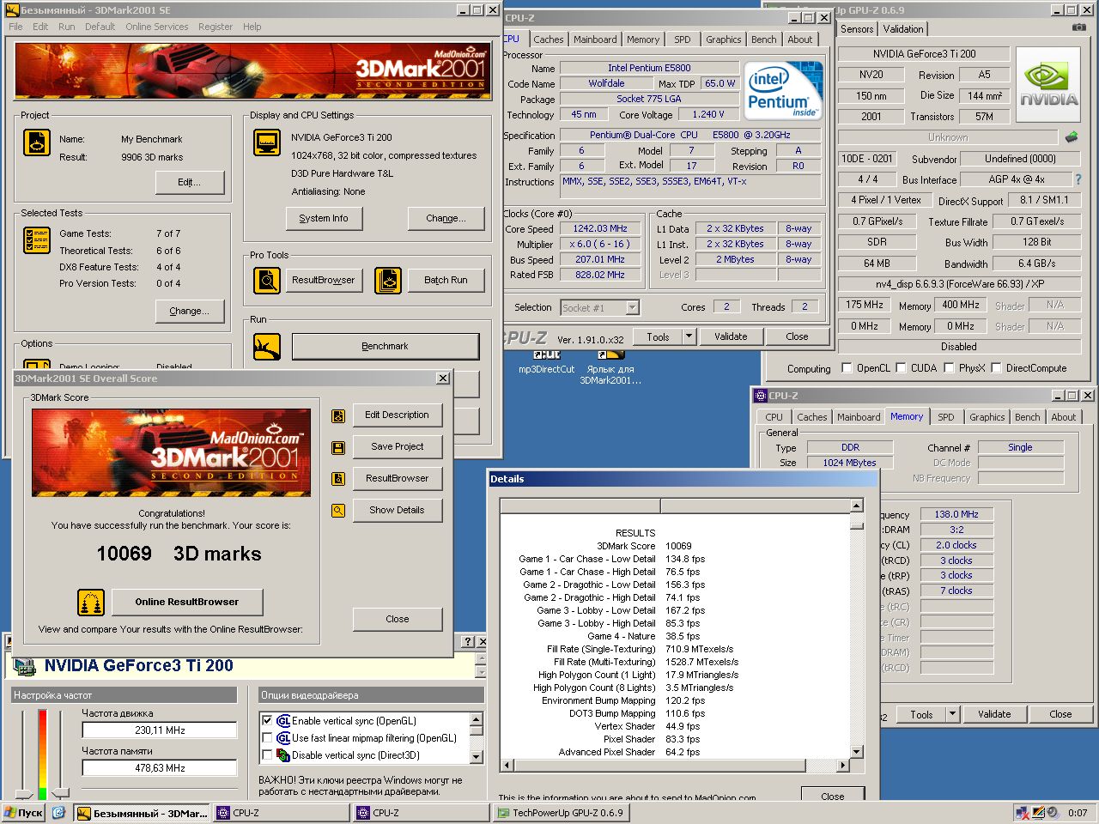Switch to the Sensors tab in GPU-Z
The image size is (1099, 824).
(857, 29)
